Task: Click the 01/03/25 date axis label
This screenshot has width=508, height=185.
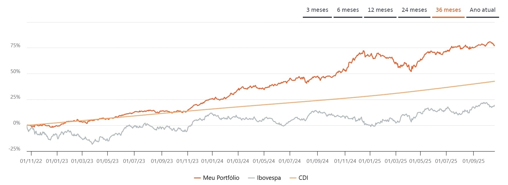Action: [396, 161]
